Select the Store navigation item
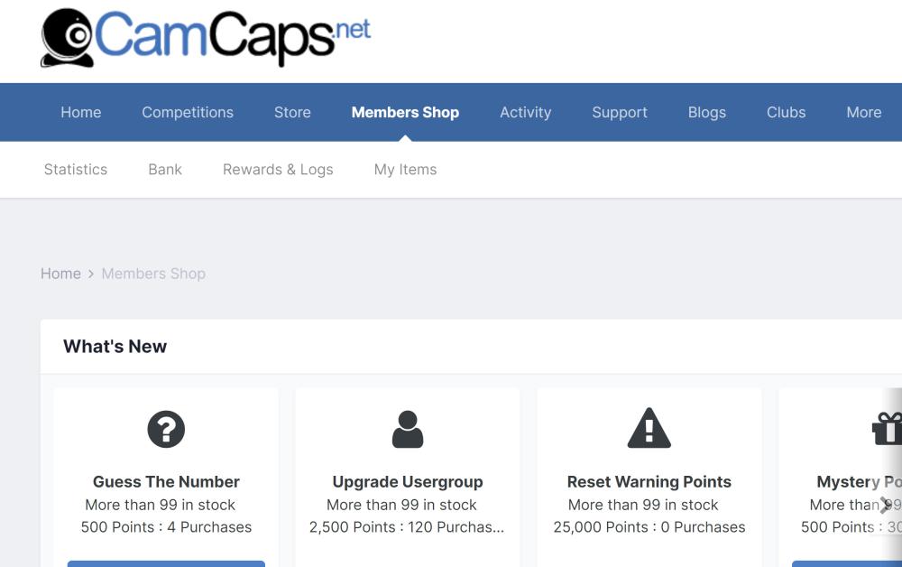 point(292,113)
